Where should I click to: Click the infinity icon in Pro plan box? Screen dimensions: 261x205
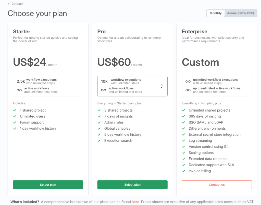(103, 90)
